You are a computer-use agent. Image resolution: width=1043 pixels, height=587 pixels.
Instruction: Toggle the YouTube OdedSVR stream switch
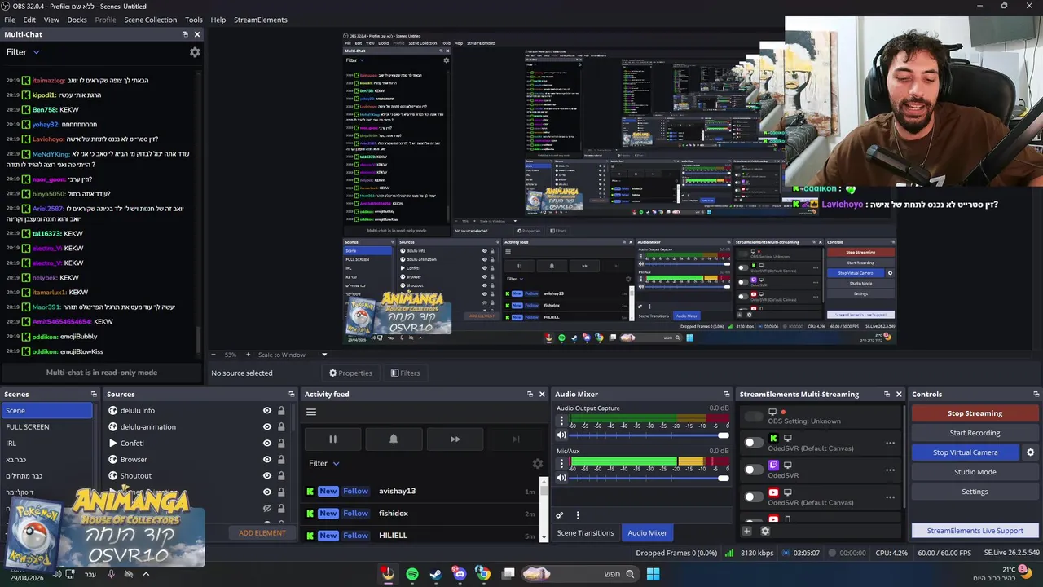754,497
